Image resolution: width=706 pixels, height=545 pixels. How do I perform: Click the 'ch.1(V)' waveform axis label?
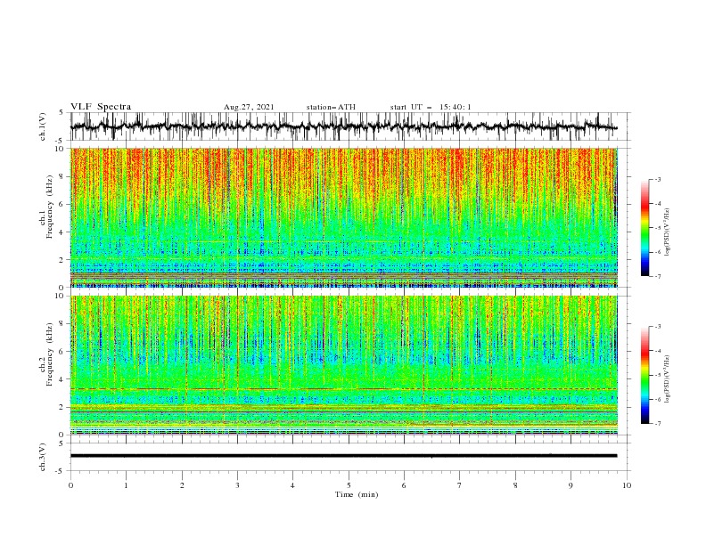[x=43, y=126]
